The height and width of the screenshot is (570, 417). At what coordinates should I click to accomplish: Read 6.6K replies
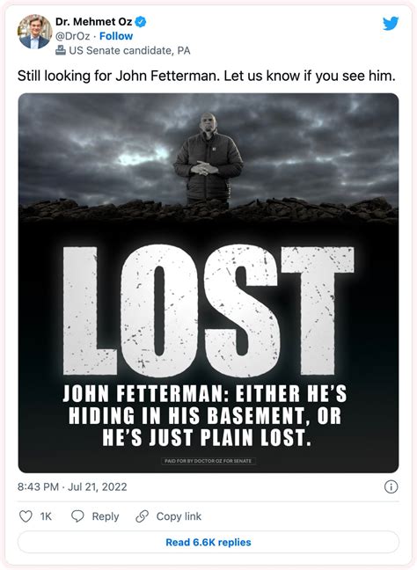[208, 542]
